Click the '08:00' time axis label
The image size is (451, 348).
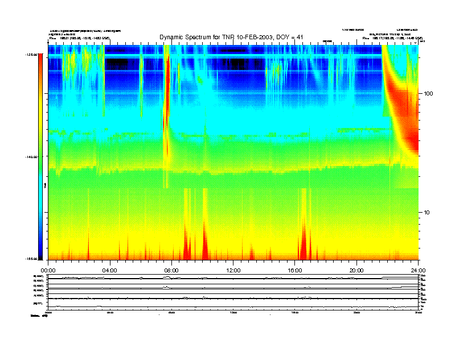(171, 270)
